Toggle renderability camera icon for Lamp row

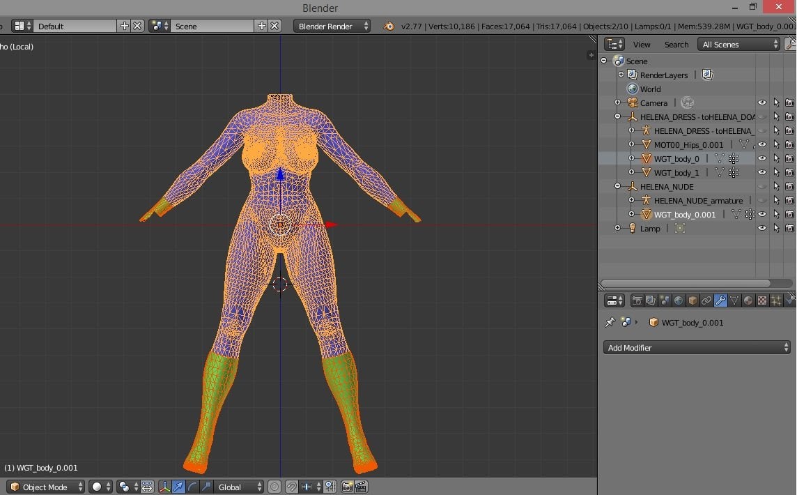pos(789,229)
